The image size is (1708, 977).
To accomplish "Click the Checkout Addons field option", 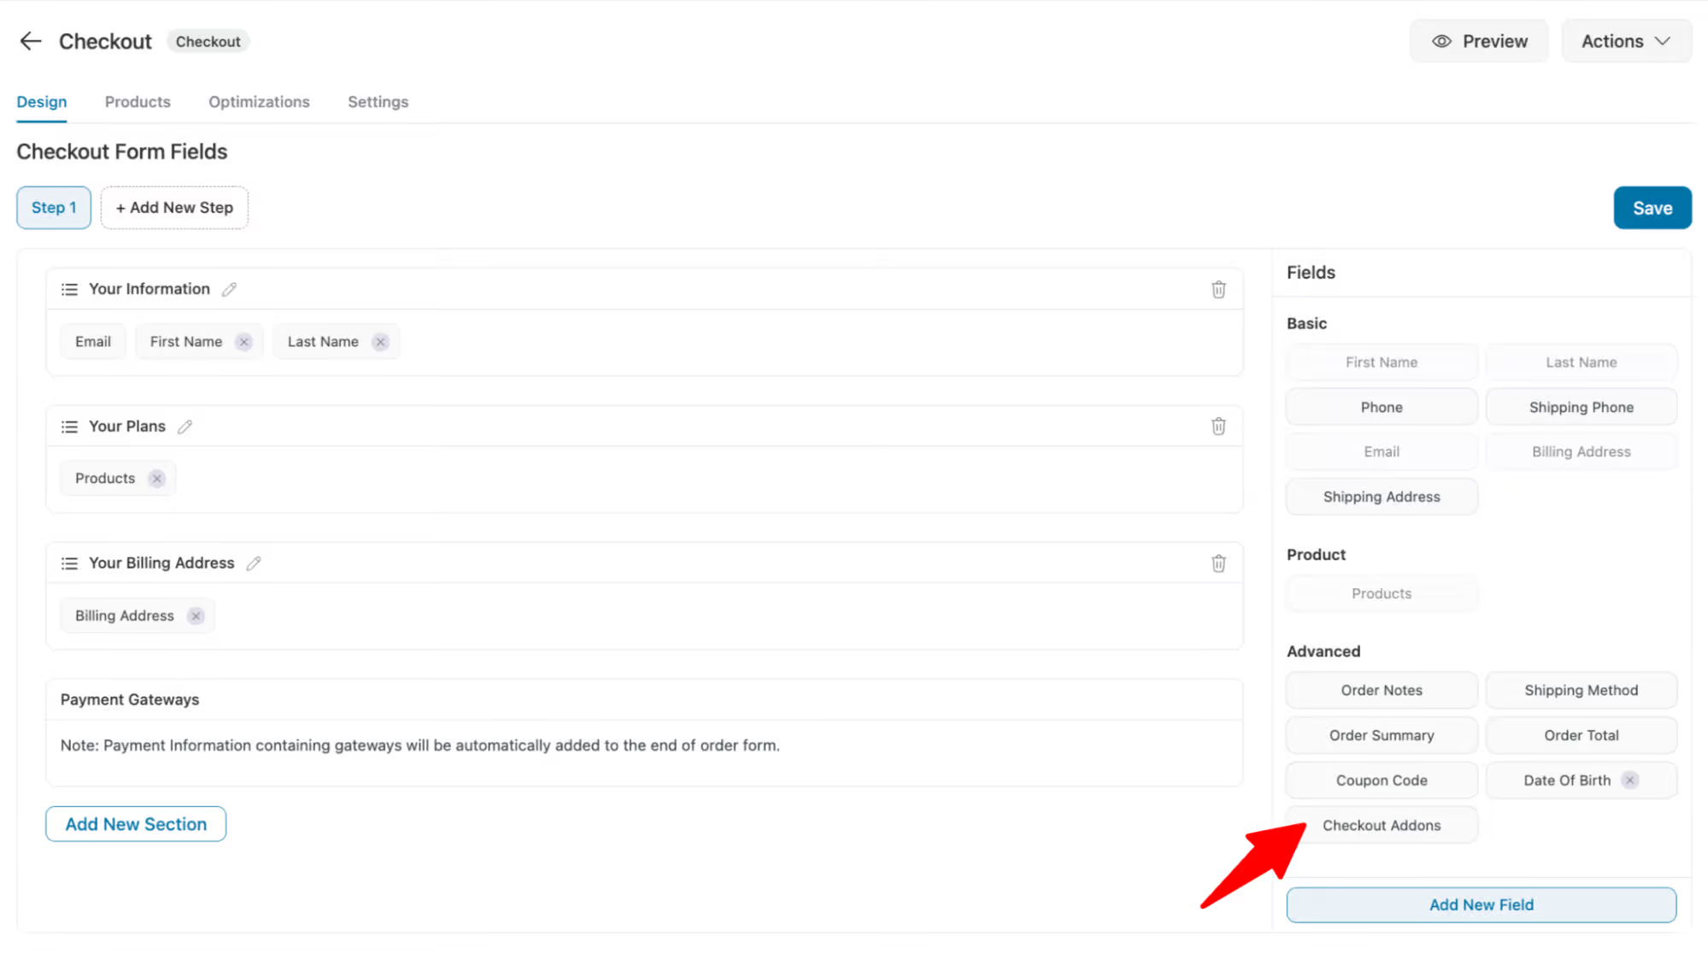I will [x=1381, y=825].
